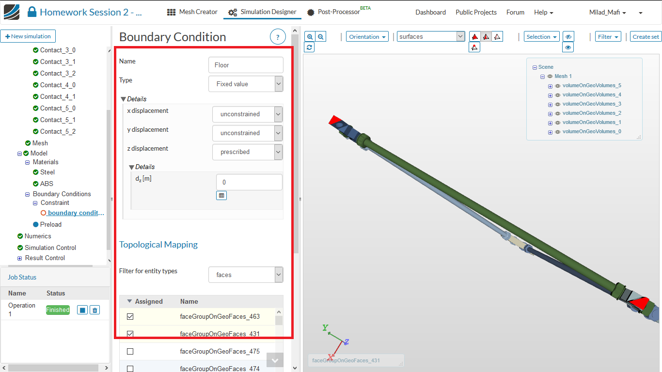Open the Filter button menu

tap(608, 37)
